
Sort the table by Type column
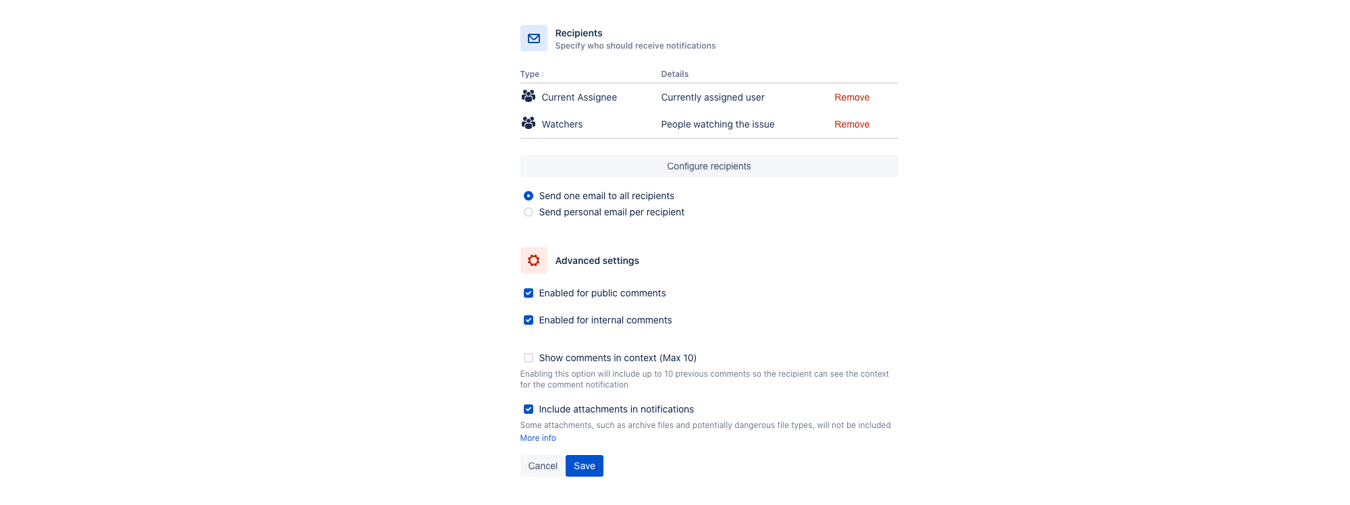pyautogui.click(x=532, y=74)
